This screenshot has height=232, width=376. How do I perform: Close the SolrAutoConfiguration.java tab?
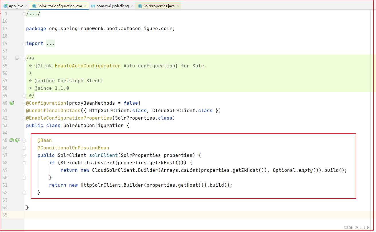point(85,6)
